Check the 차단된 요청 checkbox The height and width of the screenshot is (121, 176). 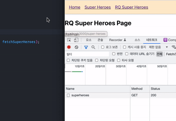click(97, 60)
